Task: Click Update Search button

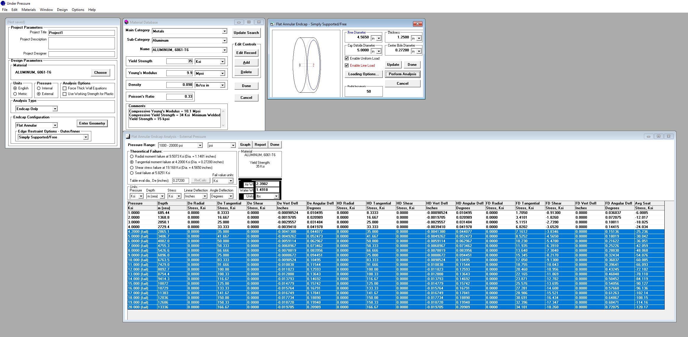Action: click(246, 33)
